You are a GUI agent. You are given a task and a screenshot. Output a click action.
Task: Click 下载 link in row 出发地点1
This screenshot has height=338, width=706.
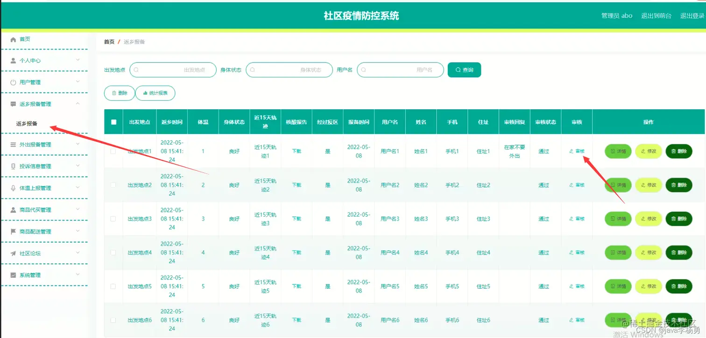click(297, 151)
